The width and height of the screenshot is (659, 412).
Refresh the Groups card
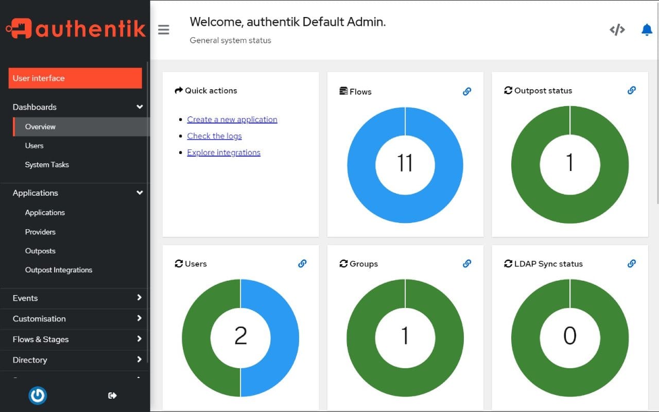point(343,263)
